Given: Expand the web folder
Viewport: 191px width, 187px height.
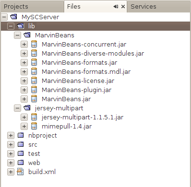Looking at the screenshot, I should (x=11, y=163).
